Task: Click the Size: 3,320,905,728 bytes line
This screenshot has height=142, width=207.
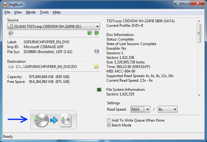Action: pyautogui.click(x=126, y=62)
